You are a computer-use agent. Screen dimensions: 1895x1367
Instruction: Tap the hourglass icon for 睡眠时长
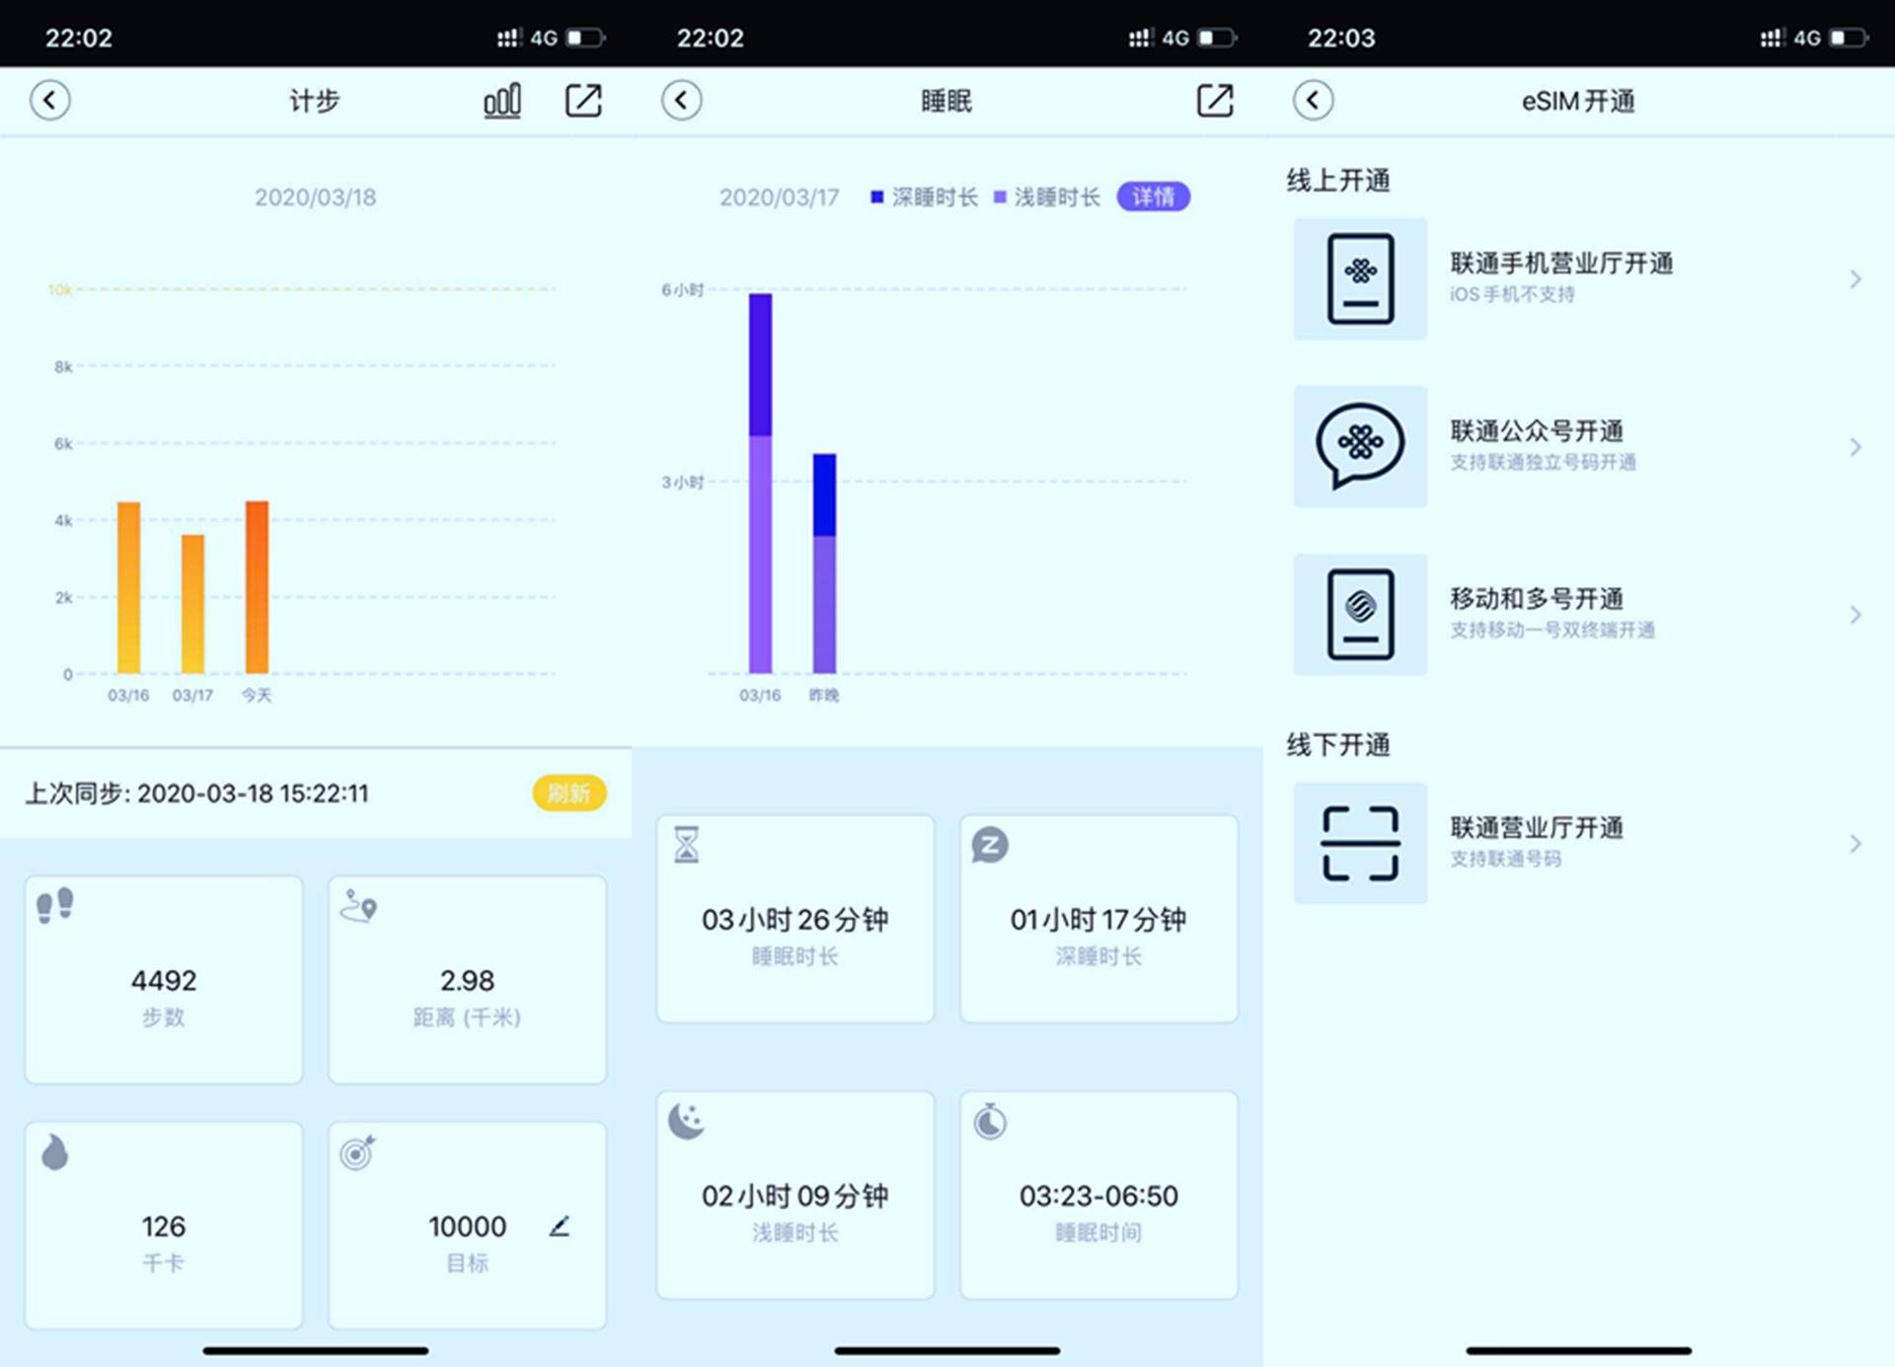pos(685,845)
